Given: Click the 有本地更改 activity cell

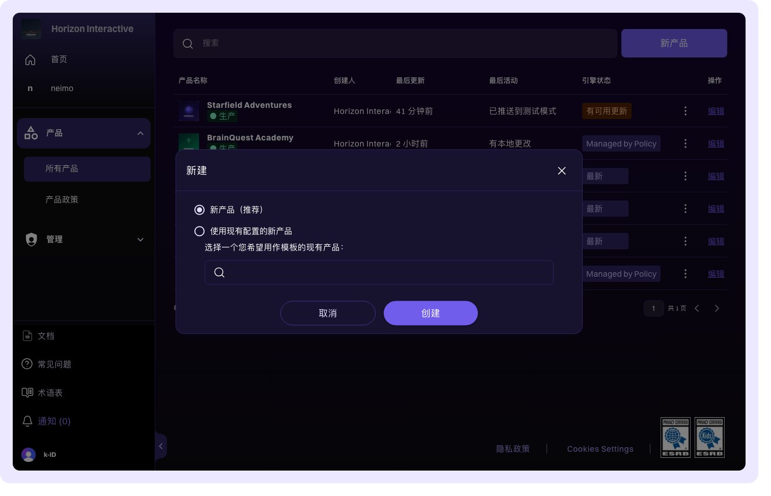Looking at the screenshot, I should click(510, 143).
